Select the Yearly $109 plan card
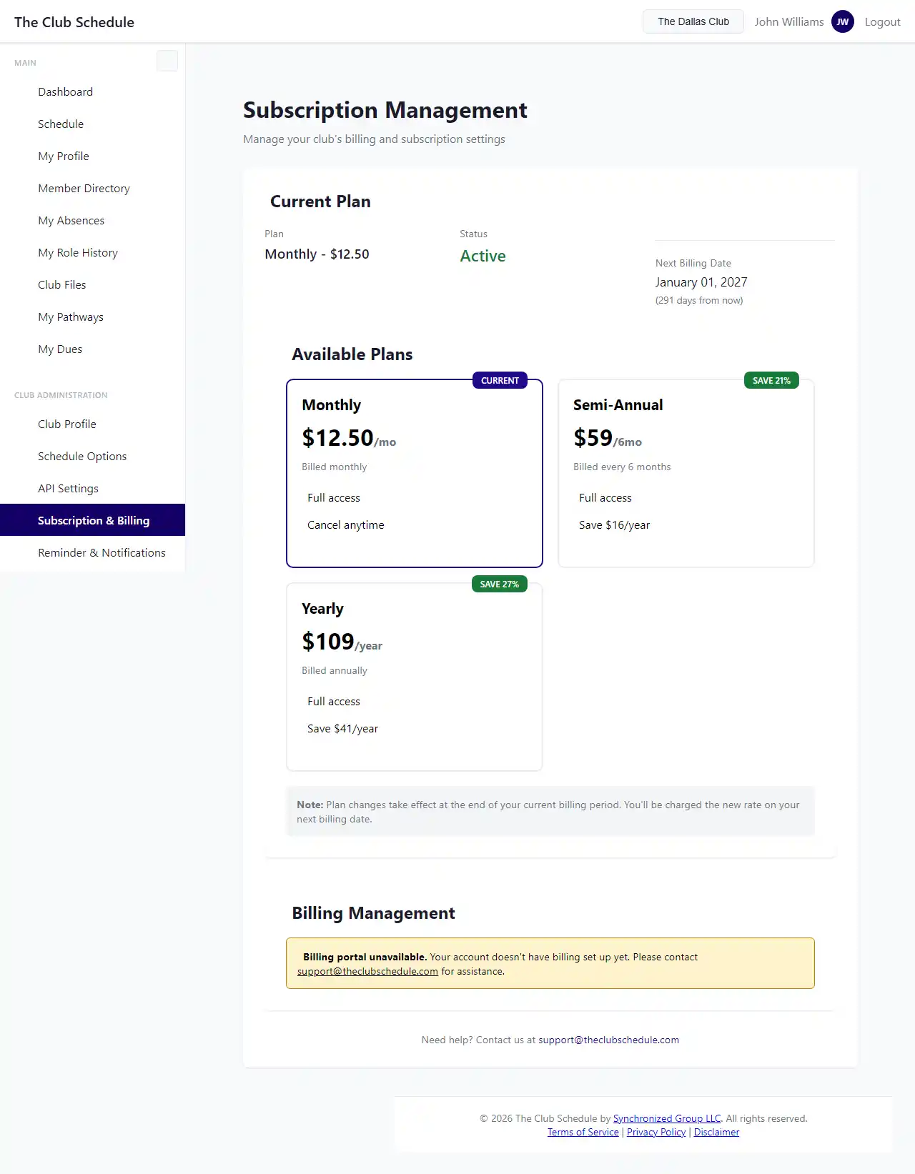 point(414,676)
